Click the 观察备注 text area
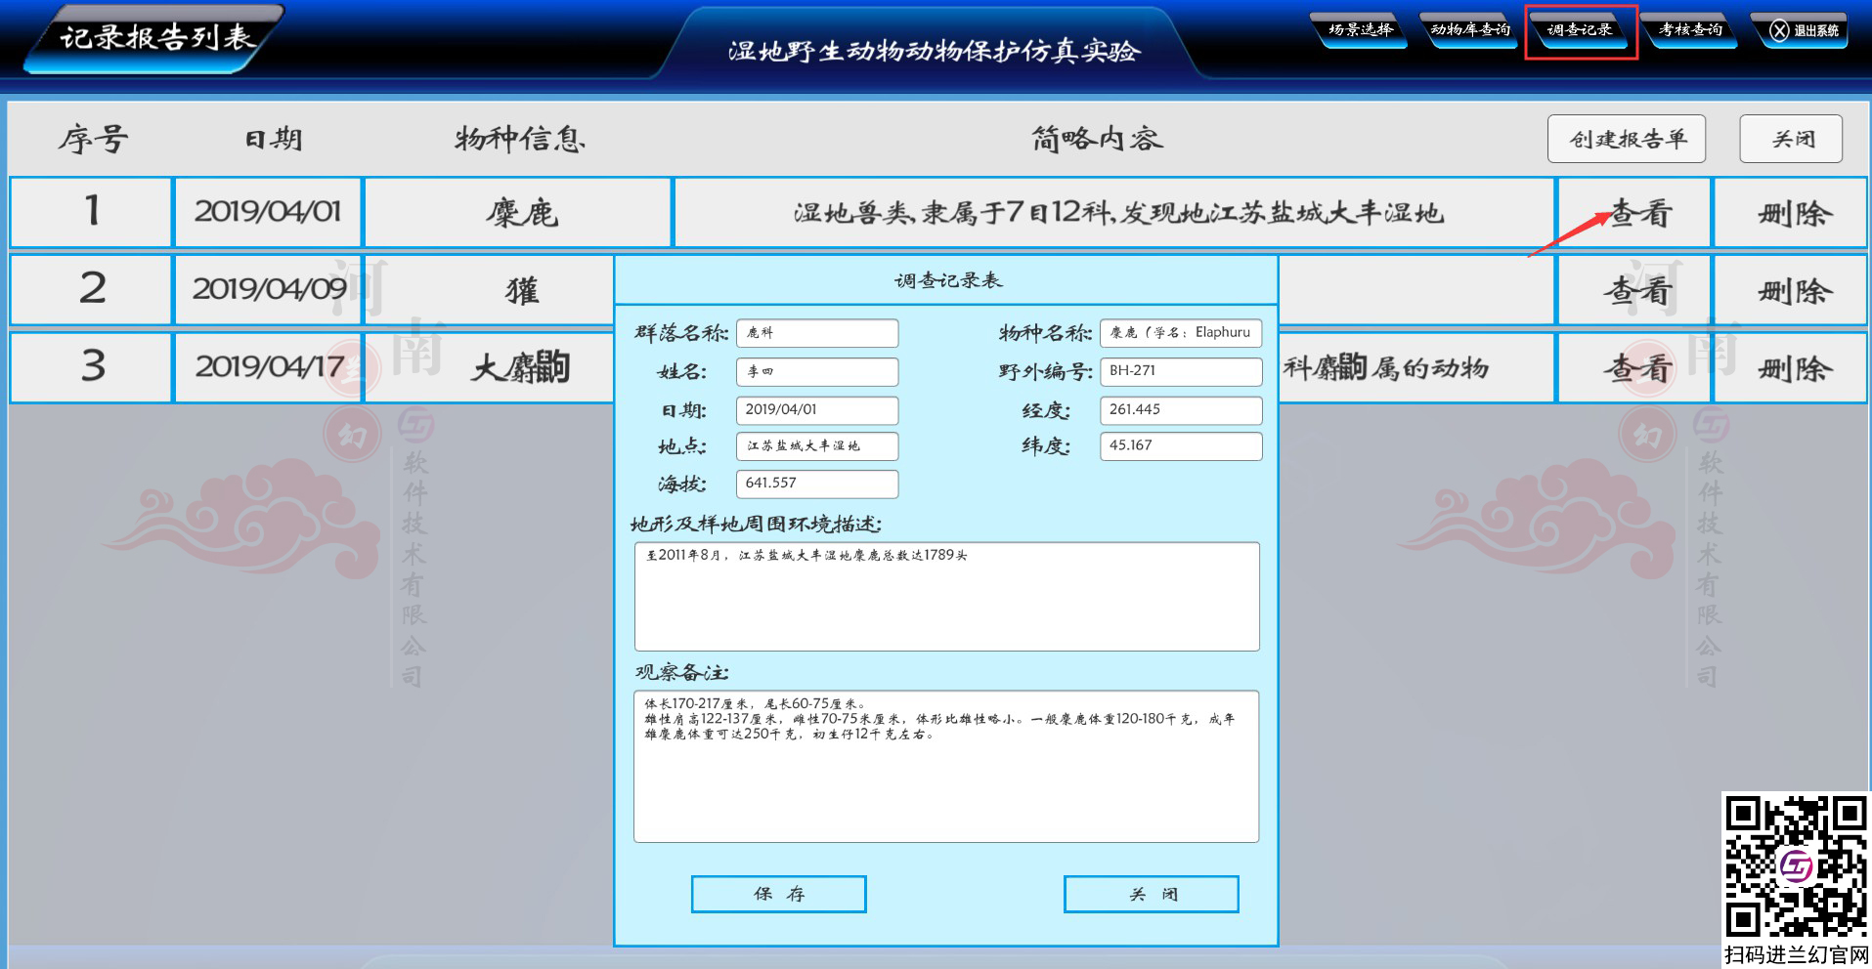 pyautogui.click(x=946, y=767)
